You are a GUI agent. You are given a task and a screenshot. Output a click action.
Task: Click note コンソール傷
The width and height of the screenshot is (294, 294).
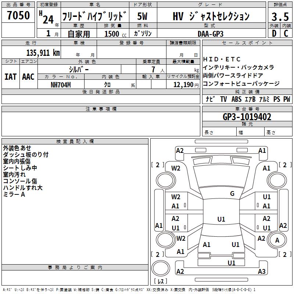[20, 181]
